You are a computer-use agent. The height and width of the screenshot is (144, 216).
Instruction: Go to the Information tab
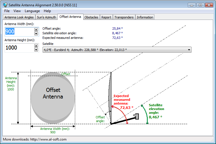click(x=145, y=17)
